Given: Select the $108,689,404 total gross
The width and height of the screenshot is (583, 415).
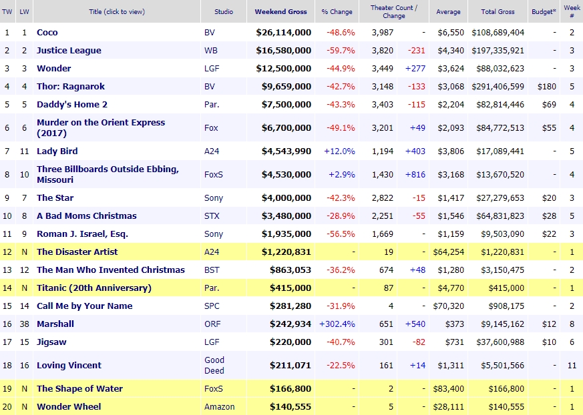Looking at the screenshot, I should pos(498,32).
